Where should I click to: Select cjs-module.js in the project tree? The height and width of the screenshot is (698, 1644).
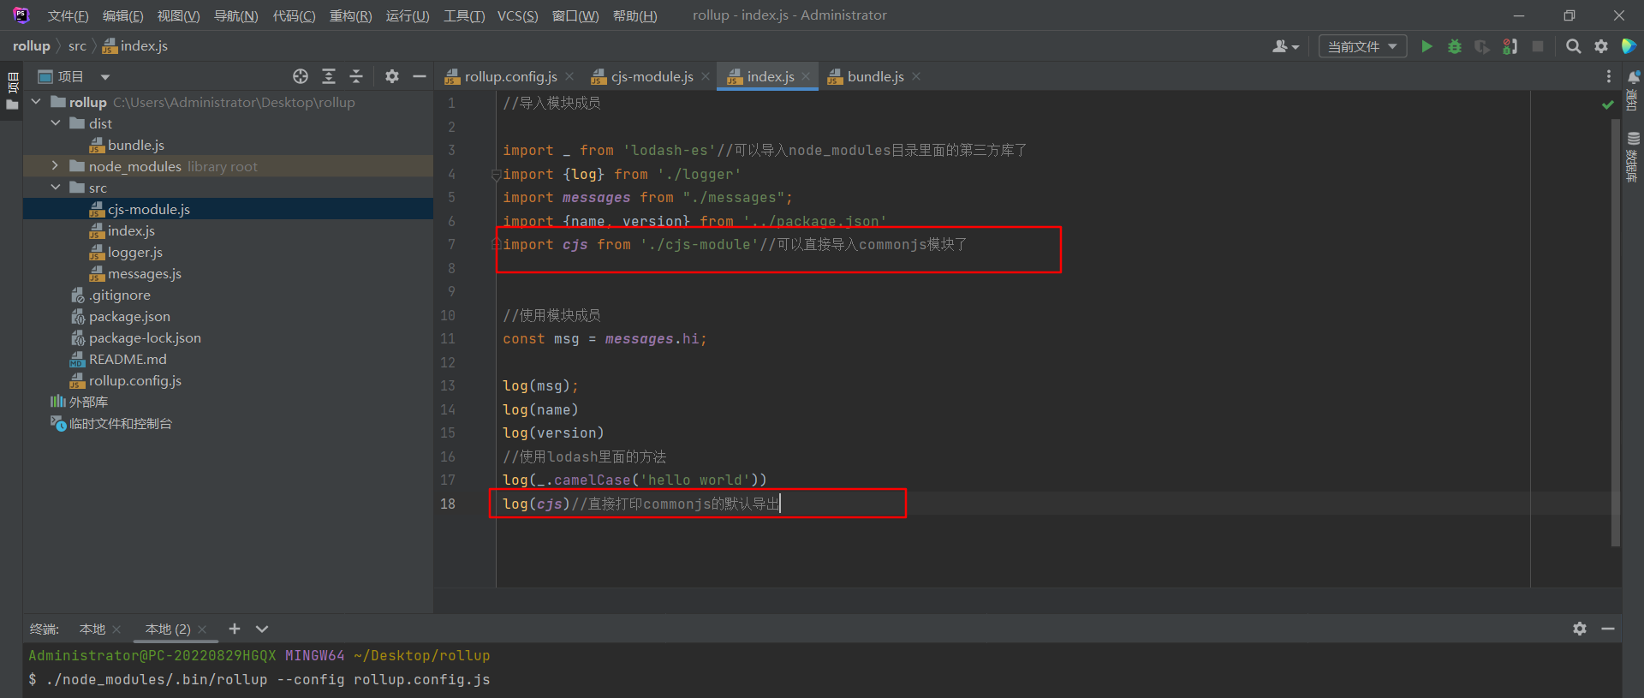click(140, 209)
